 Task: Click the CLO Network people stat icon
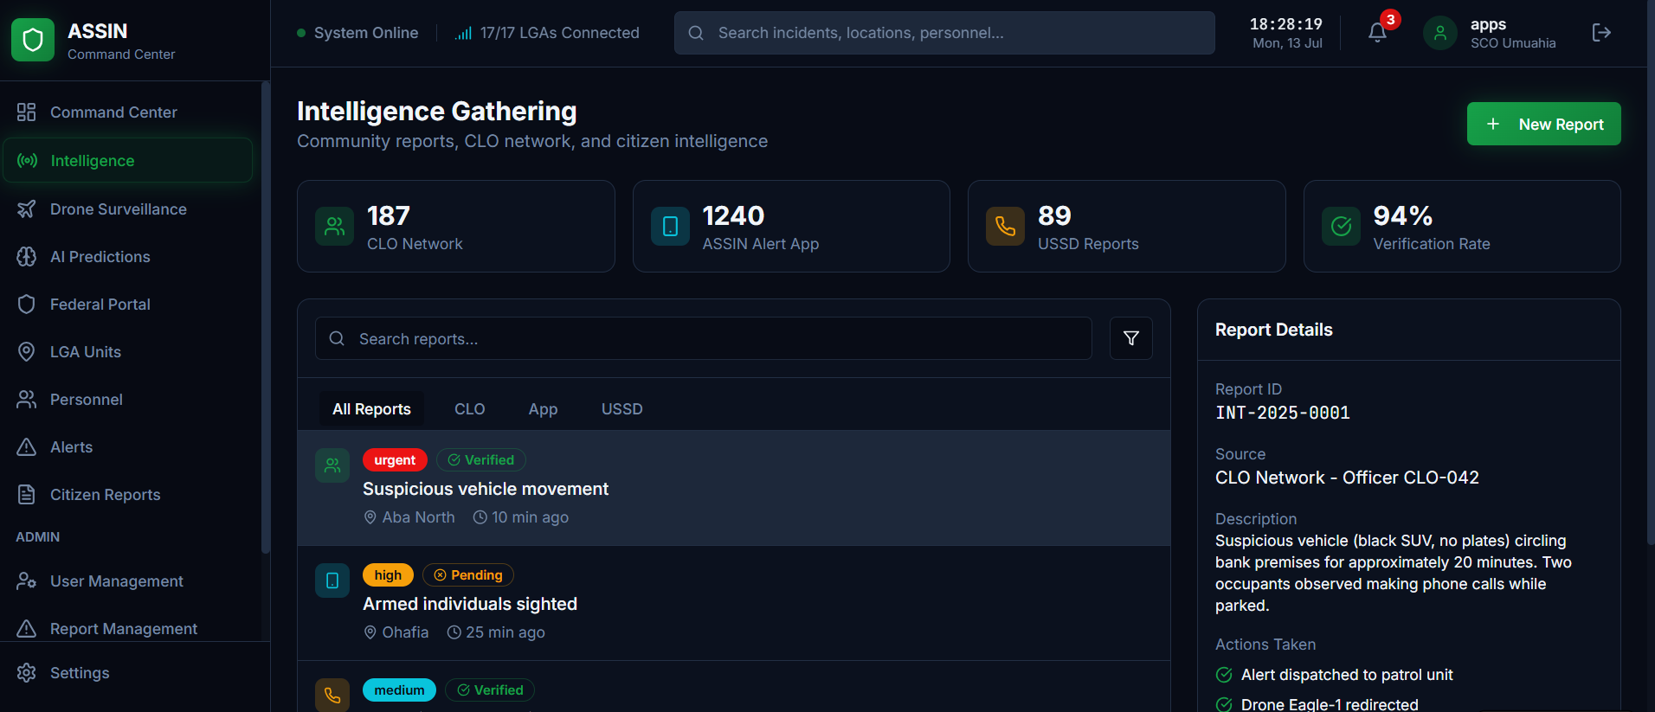334,227
